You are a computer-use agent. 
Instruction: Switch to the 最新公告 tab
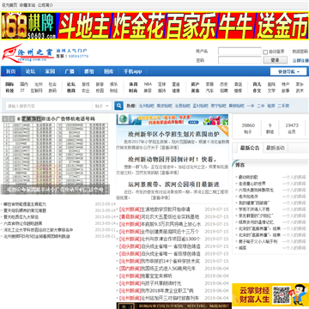tap(250, 148)
